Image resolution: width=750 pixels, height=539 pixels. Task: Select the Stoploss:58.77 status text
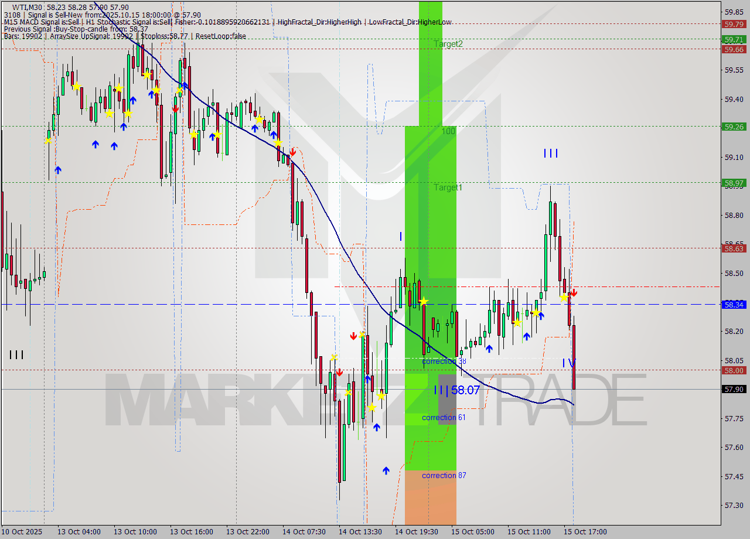pos(166,36)
